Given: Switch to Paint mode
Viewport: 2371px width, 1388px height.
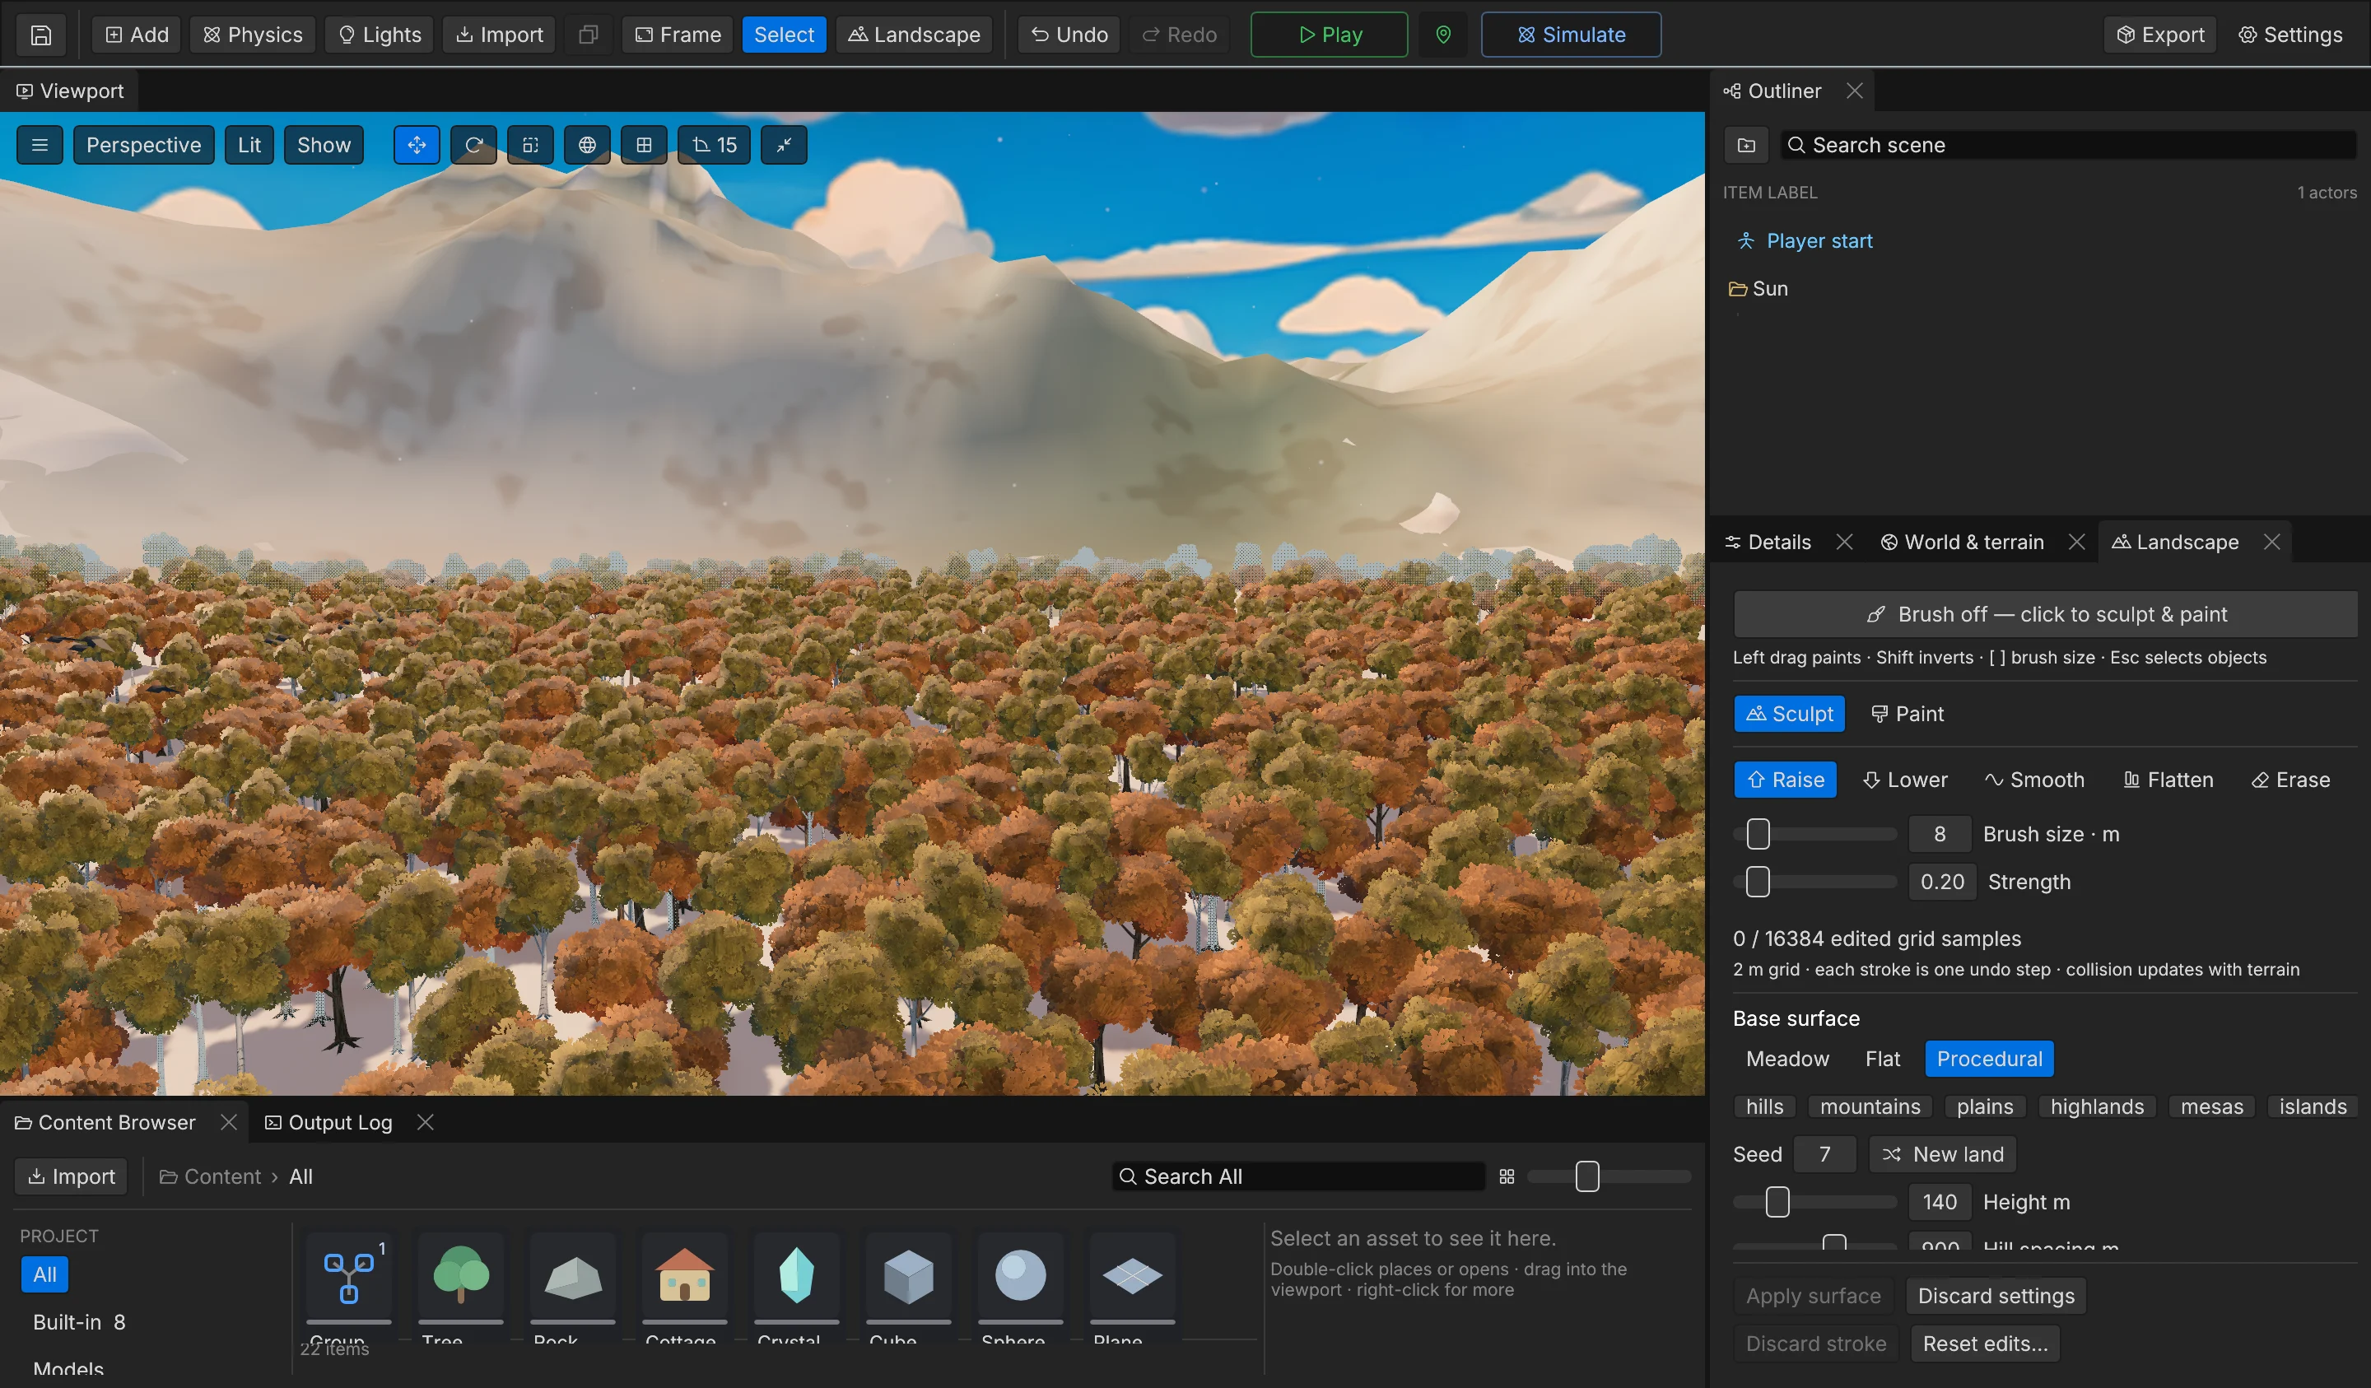Looking at the screenshot, I should (1906, 715).
